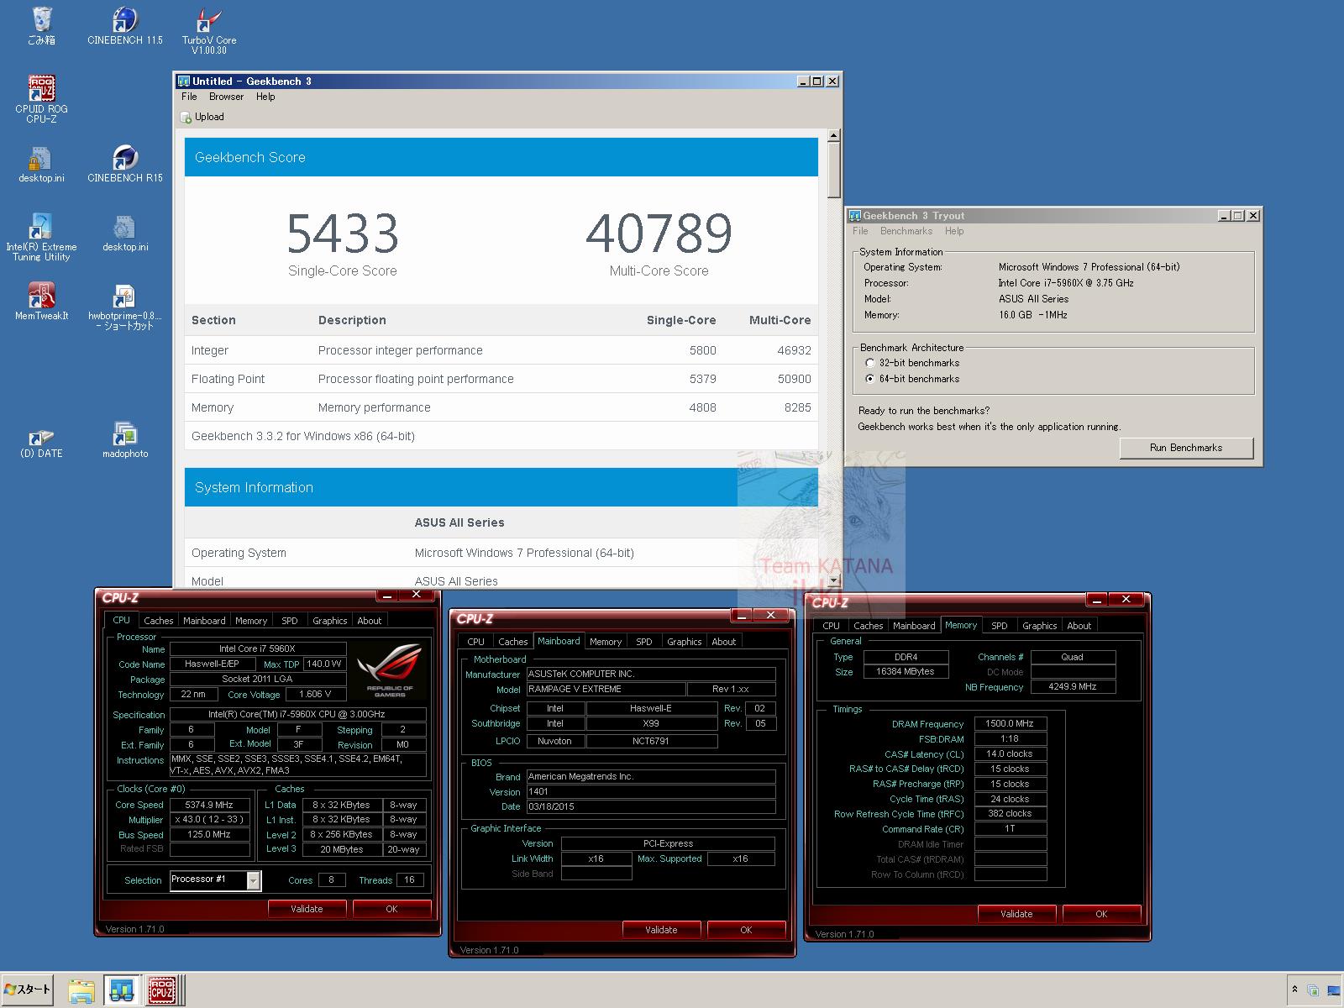Image resolution: width=1344 pixels, height=1008 pixels.
Task: Click Geekbench 3.3.2 version text
Action: (x=303, y=436)
